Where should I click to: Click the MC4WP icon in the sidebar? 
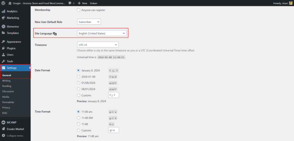tap(3, 122)
